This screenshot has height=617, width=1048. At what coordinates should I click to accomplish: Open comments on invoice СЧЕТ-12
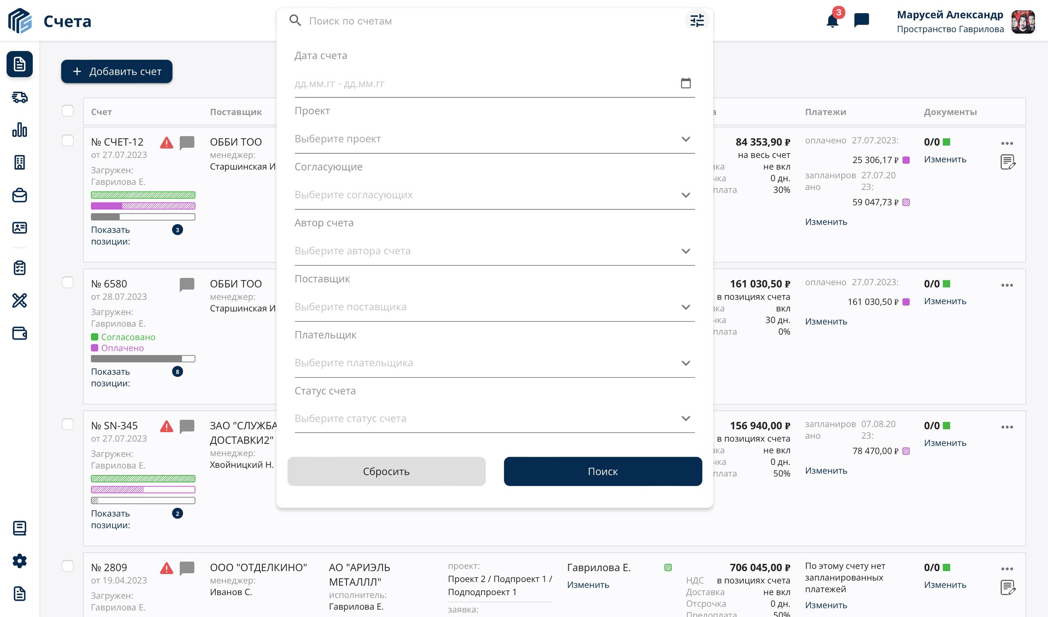(187, 143)
